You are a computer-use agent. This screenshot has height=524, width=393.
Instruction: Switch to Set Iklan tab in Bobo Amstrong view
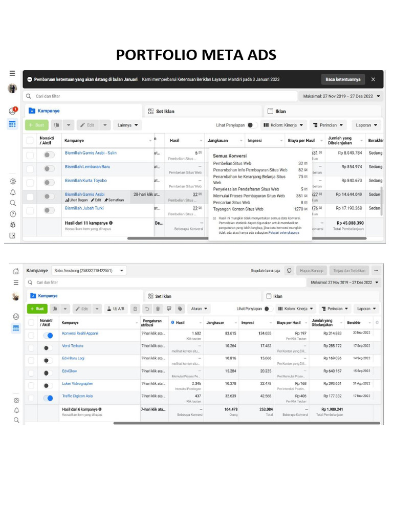point(203,296)
